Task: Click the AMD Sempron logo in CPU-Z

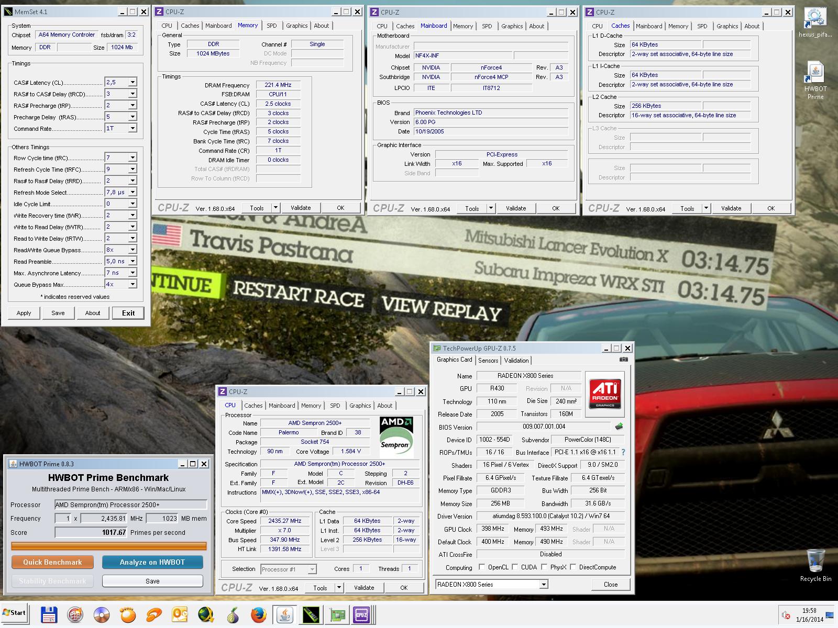Action: pyautogui.click(x=396, y=438)
